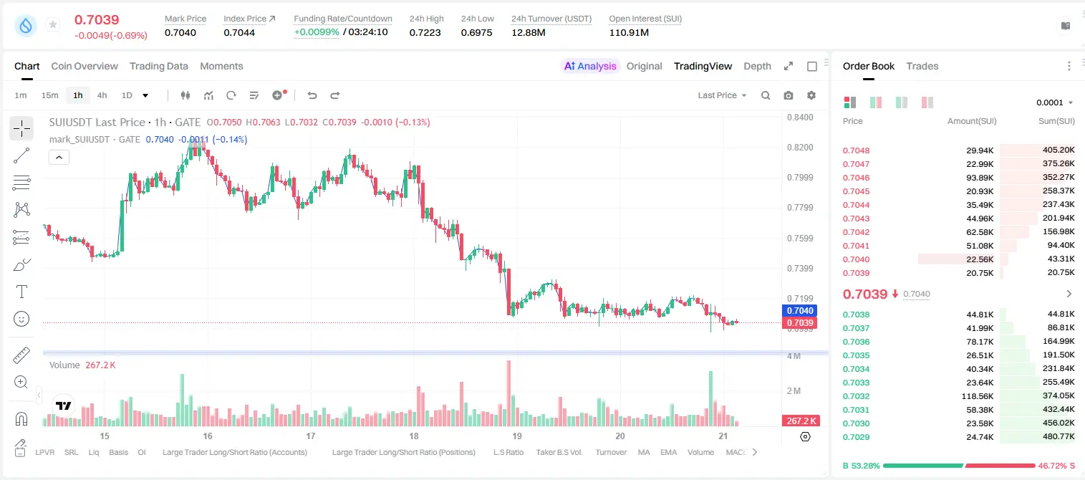Open the Coin Overview tab
1085x480 pixels.
click(85, 66)
